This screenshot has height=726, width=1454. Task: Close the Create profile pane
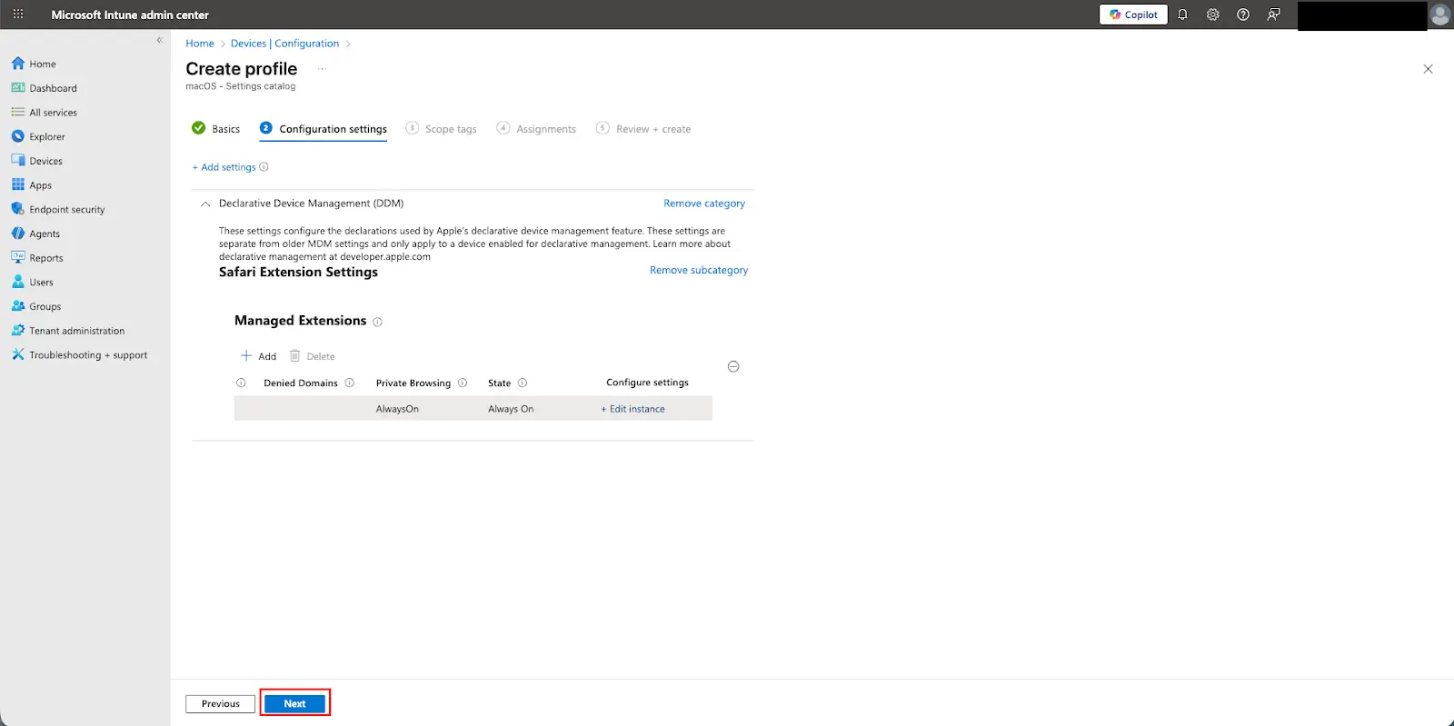coord(1428,69)
